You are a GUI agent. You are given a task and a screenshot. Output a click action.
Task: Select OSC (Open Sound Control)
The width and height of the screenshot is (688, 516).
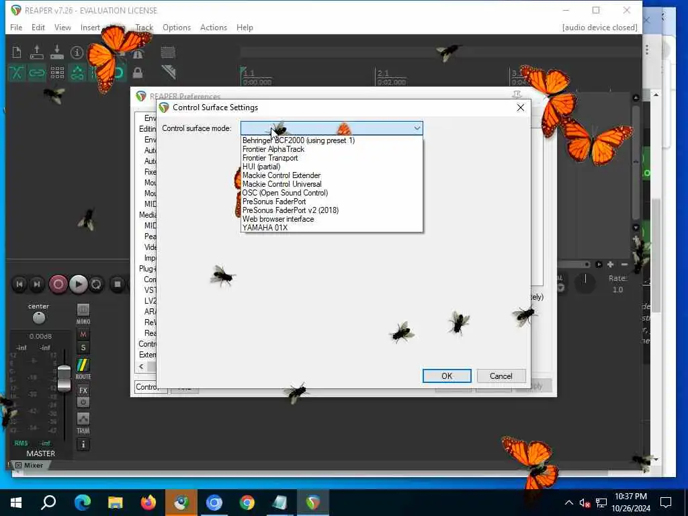point(332,193)
